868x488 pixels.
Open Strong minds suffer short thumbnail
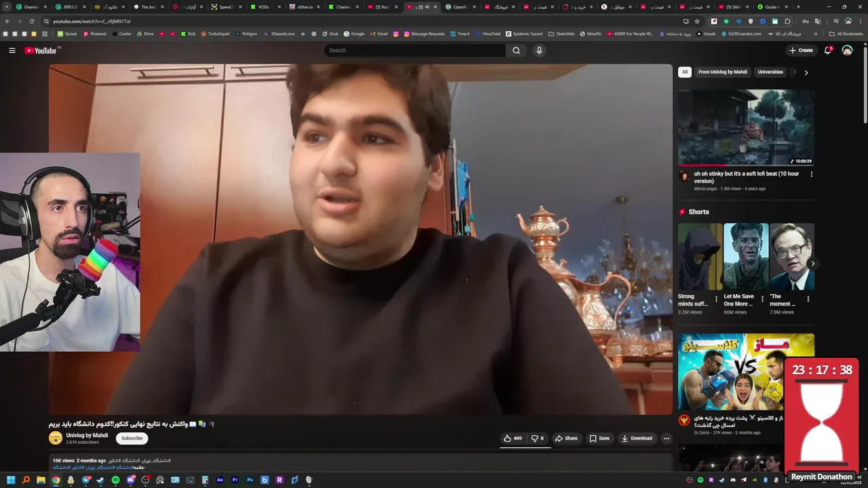700,256
